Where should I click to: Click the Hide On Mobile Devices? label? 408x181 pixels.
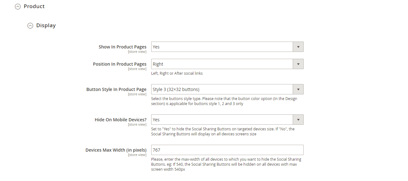tap(121, 120)
